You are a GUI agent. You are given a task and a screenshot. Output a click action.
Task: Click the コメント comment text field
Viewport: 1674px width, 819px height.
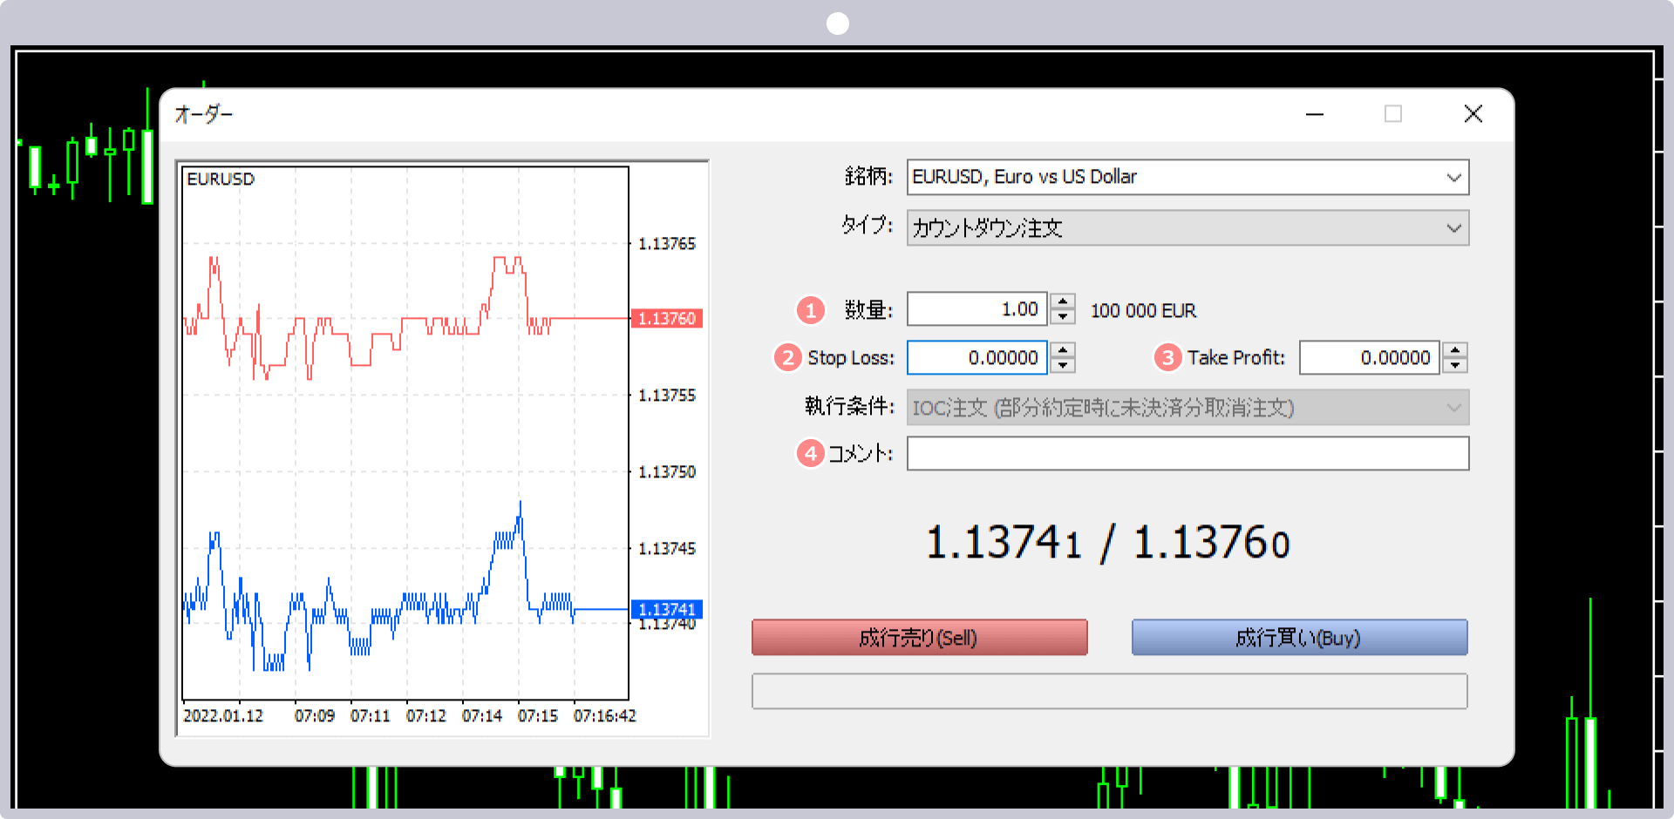(x=1187, y=453)
